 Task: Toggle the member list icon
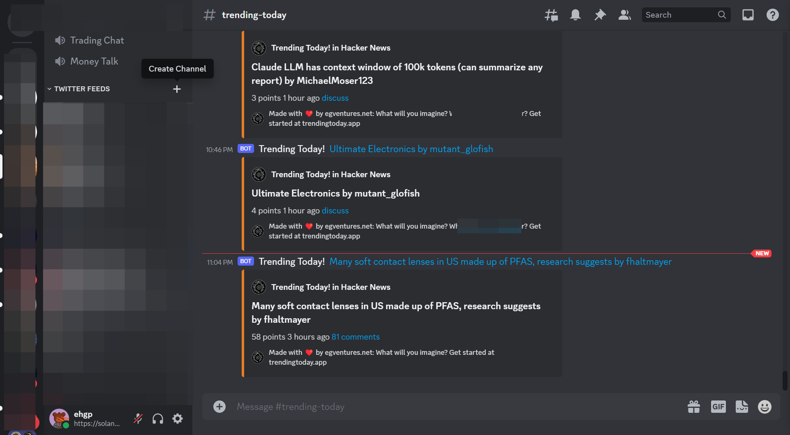625,15
